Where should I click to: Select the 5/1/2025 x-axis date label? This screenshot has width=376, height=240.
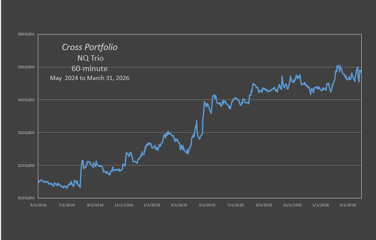click(x=207, y=205)
